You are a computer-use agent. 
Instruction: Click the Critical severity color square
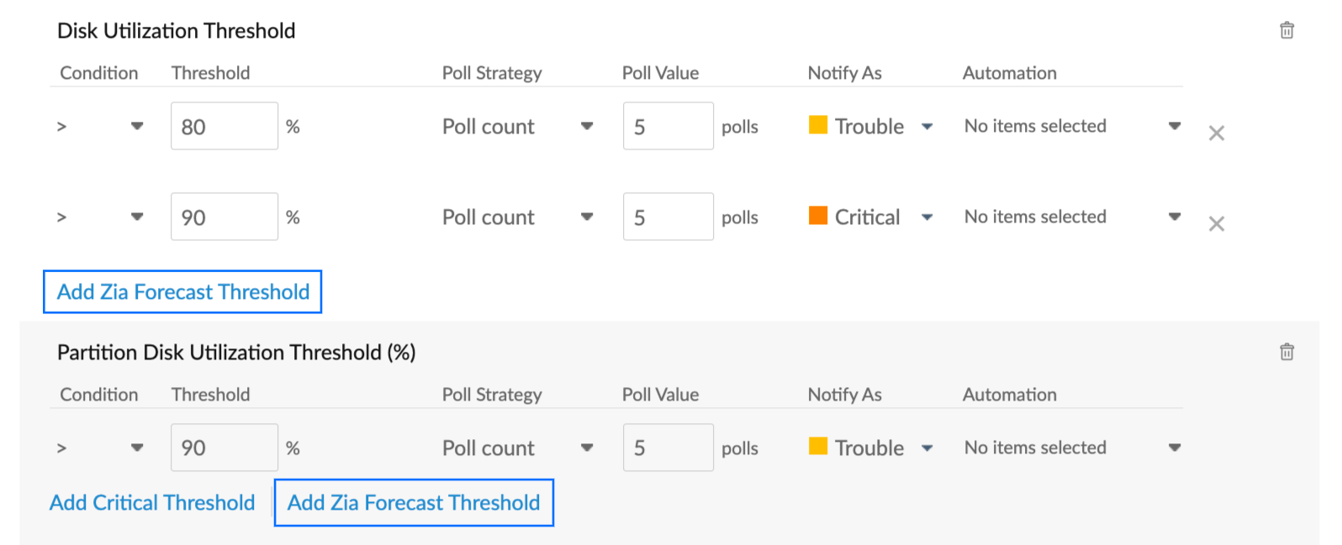tap(817, 215)
